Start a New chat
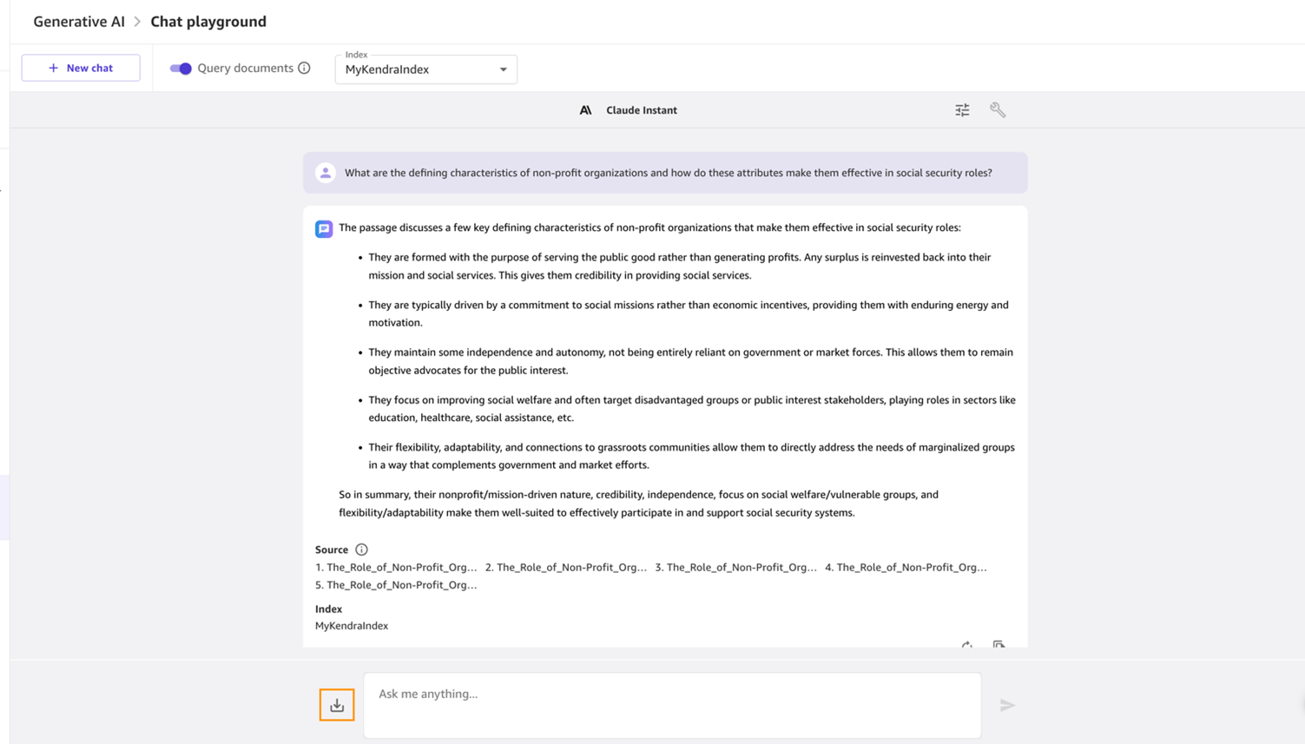 [x=81, y=68]
